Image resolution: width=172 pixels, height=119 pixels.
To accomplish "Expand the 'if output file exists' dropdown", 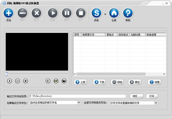I will (x=79, y=103).
